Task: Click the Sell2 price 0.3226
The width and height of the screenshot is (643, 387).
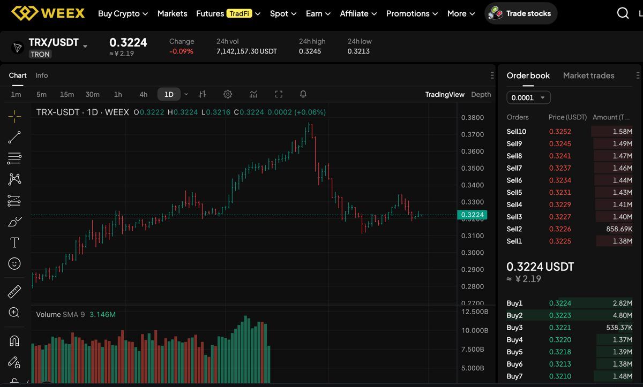Action: tap(560, 229)
